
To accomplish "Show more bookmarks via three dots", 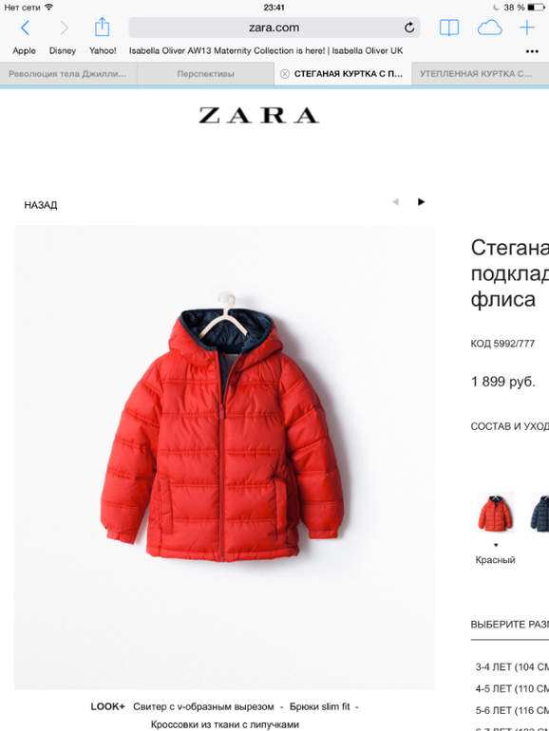I will click(532, 51).
